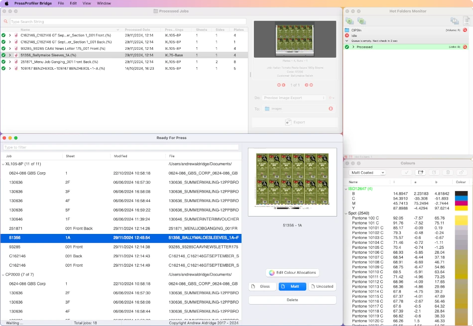Collapse the ISO12647 colour group

tap(346, 189)
